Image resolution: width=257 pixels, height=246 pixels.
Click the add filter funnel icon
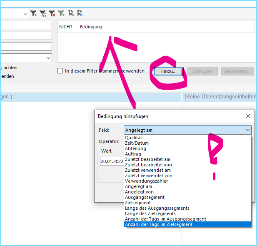[x=34, y=13]
